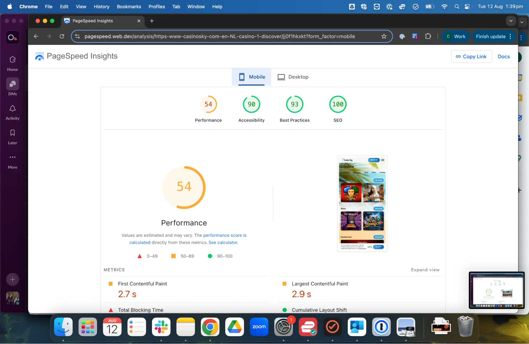Viewport: 529px width, 344px height.
Task: Switch to Desktop tab
Action: [x=293, y=77]
